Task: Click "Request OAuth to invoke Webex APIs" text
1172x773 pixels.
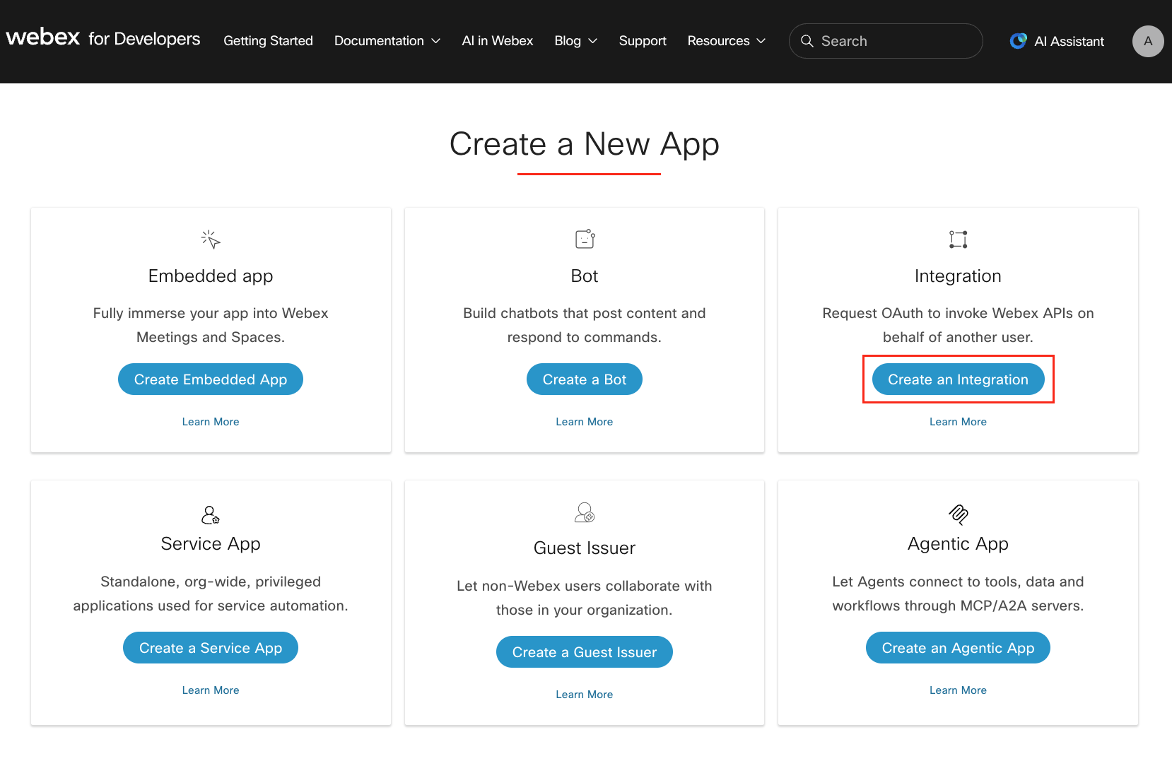Action: click(958, 325)
